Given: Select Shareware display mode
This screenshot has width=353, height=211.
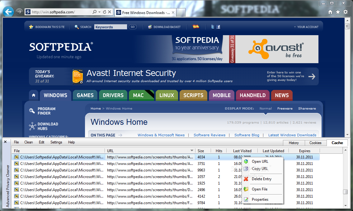Looking at the screenshot, I should [x=307, y=109].
